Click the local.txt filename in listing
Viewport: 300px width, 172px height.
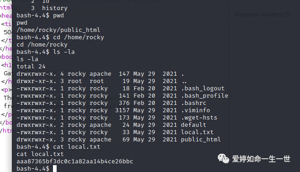(197, 132)
